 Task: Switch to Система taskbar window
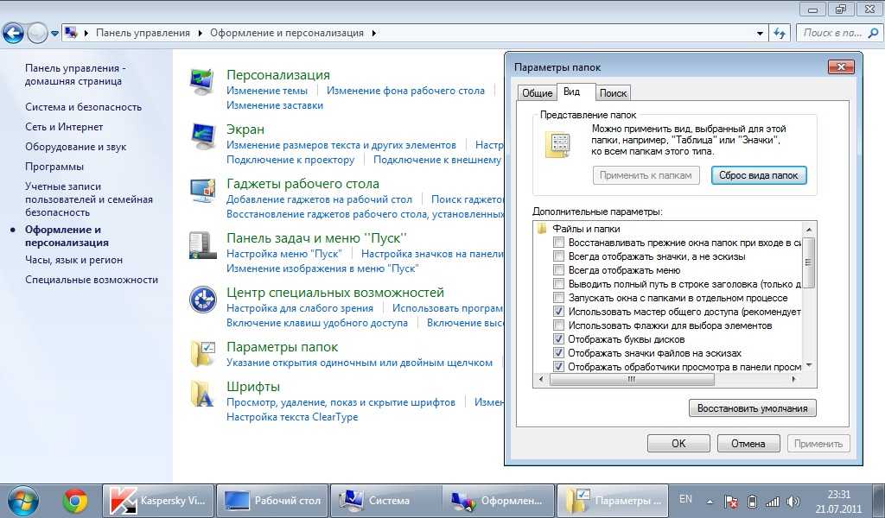386,501
